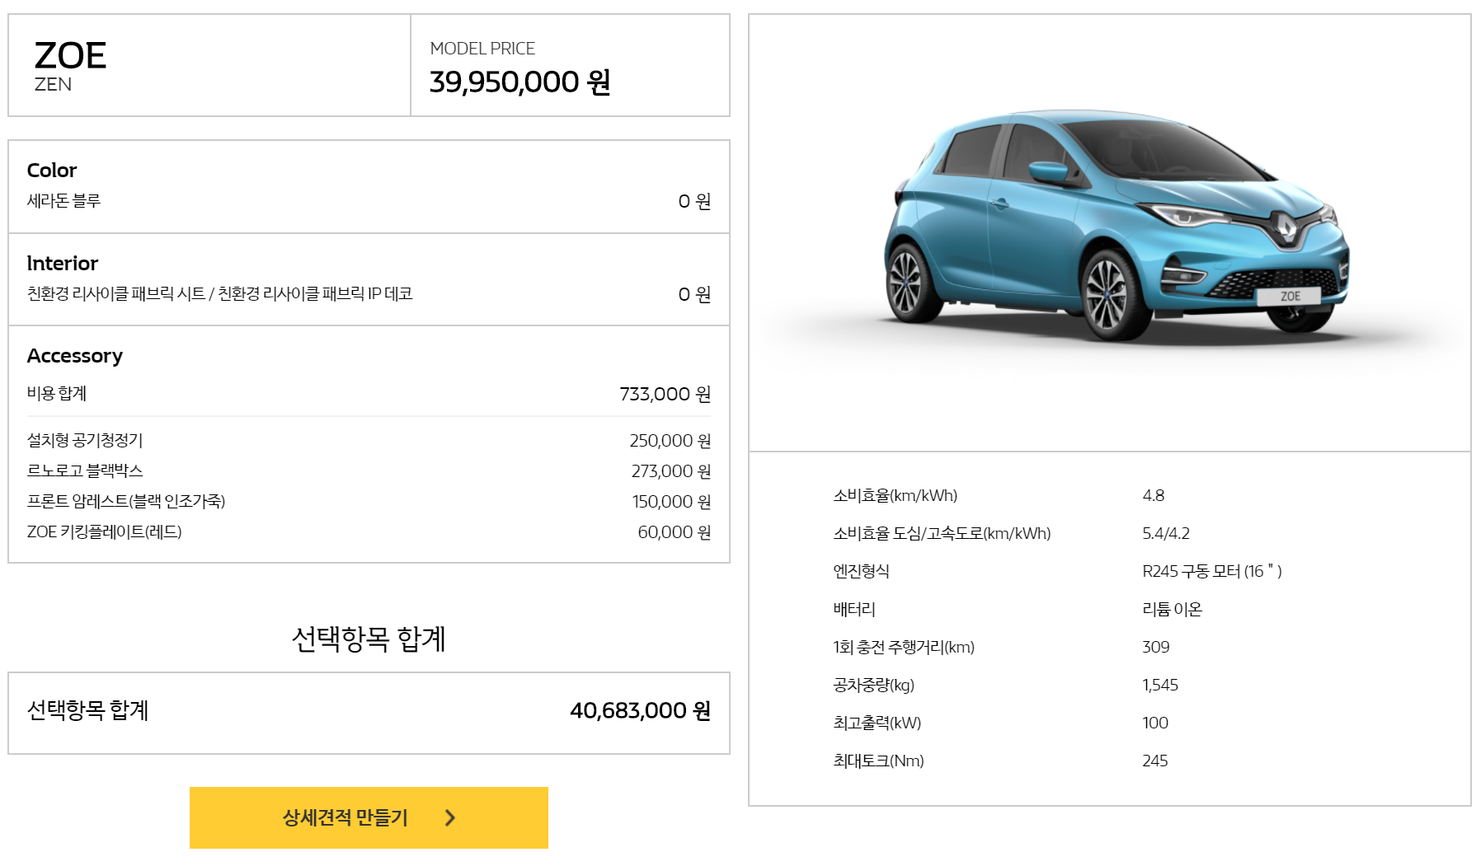
Task: Click the 상세견적 만들기 button
Action: tap(369, 817)
